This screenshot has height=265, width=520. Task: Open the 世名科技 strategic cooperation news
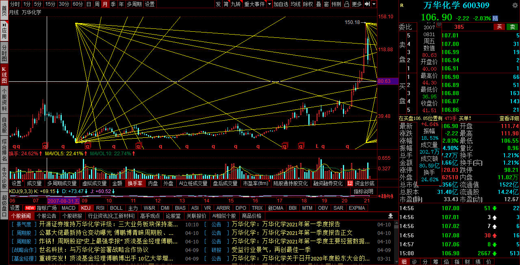coord(94,250)
